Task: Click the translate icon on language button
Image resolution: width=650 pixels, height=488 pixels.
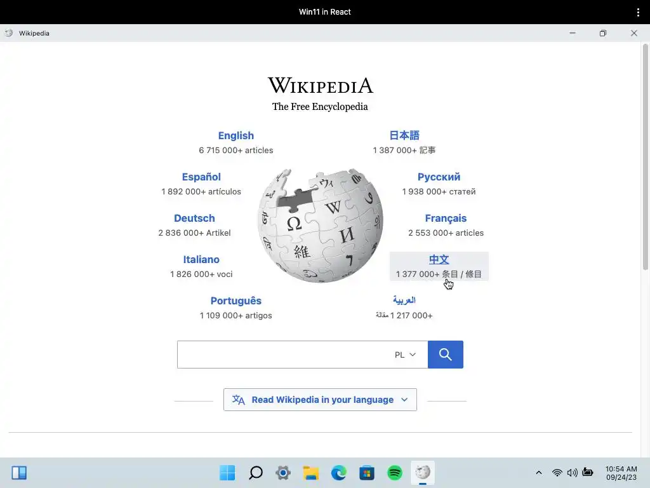Action: (239, 400)
